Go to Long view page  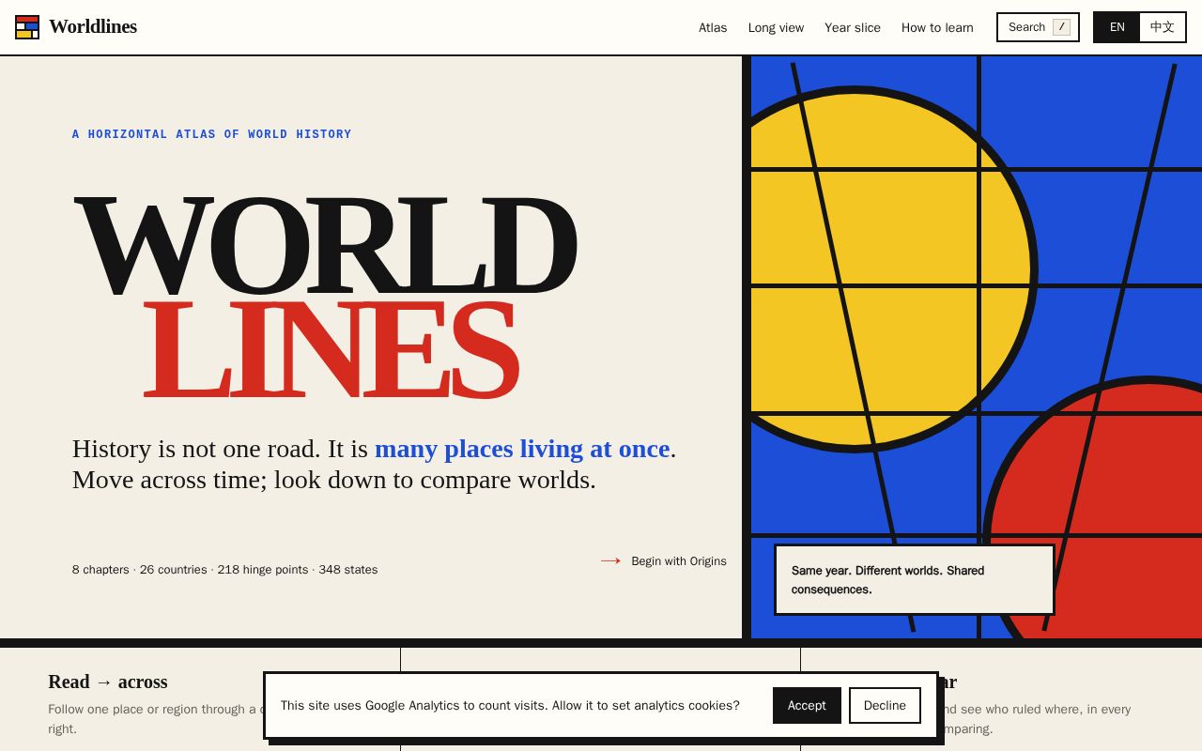click(776, 27)
